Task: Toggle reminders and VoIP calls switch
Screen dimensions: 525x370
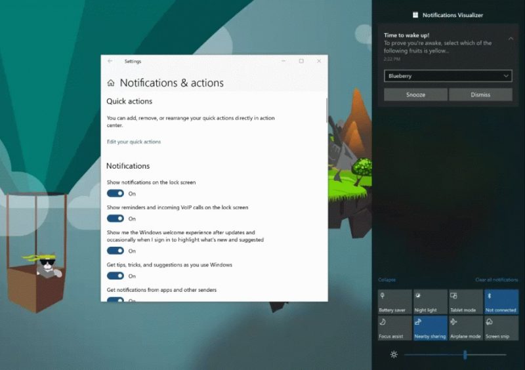Action: pos(115,218)
